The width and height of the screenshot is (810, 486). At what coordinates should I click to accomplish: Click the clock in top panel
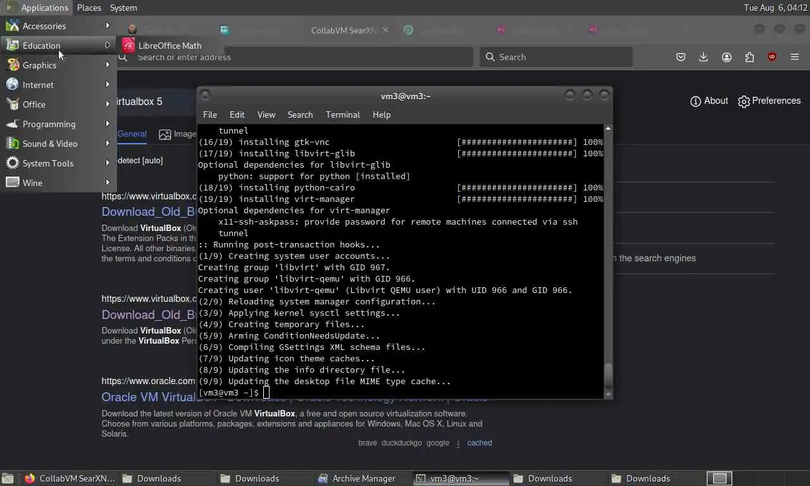(x=775, y=8)
